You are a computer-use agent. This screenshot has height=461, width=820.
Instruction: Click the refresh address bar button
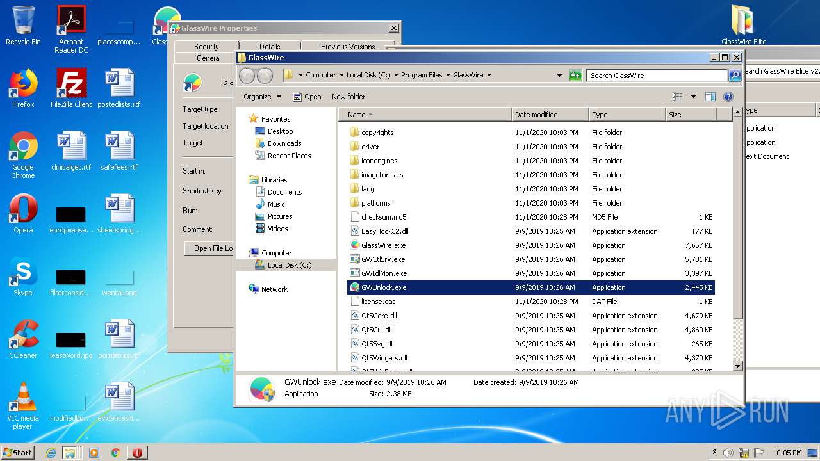pos(575,76)
